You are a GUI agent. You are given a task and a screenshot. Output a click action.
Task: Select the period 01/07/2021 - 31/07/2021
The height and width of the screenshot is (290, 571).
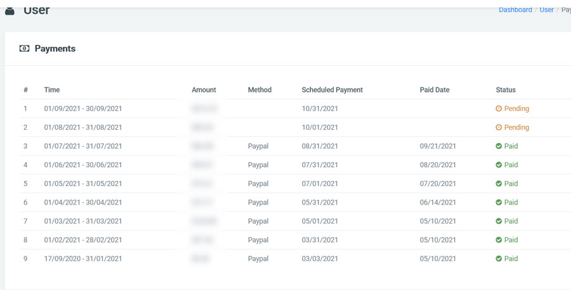tap(83, 146)
